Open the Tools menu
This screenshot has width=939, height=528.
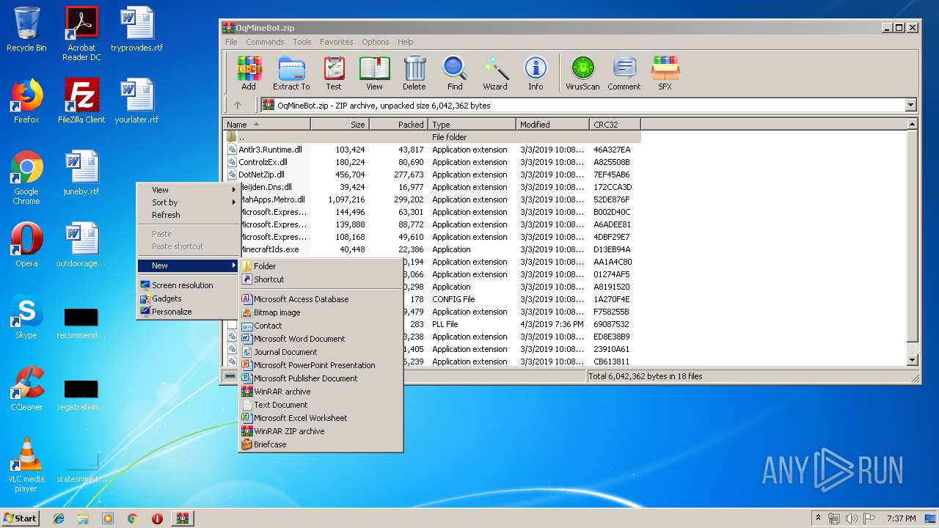point(302,42)
